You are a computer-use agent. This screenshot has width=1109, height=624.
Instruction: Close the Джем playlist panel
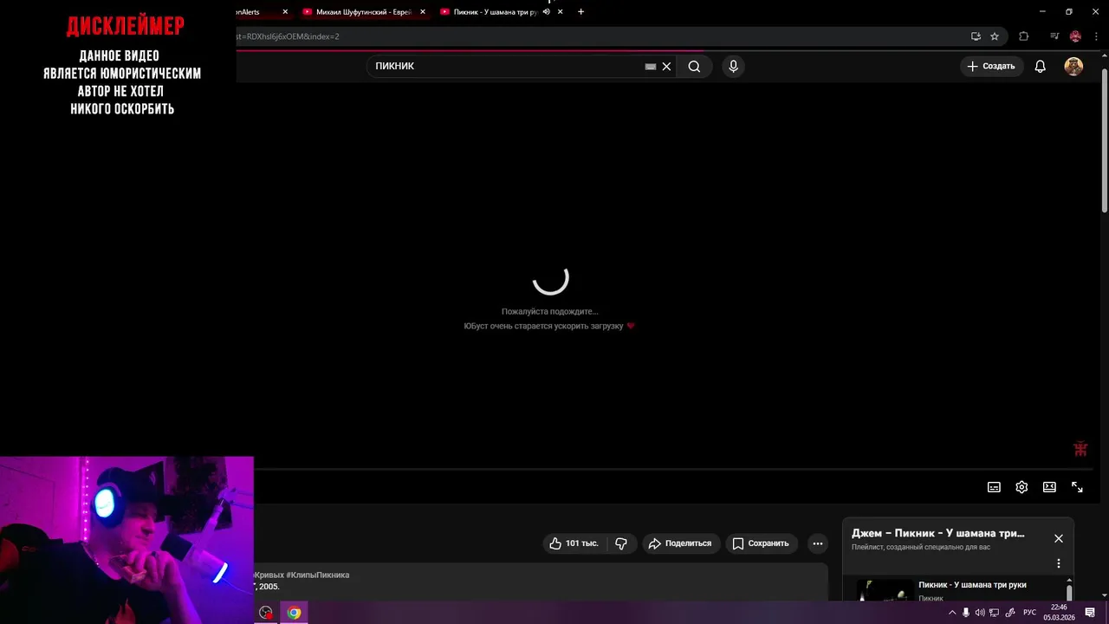1058,538
